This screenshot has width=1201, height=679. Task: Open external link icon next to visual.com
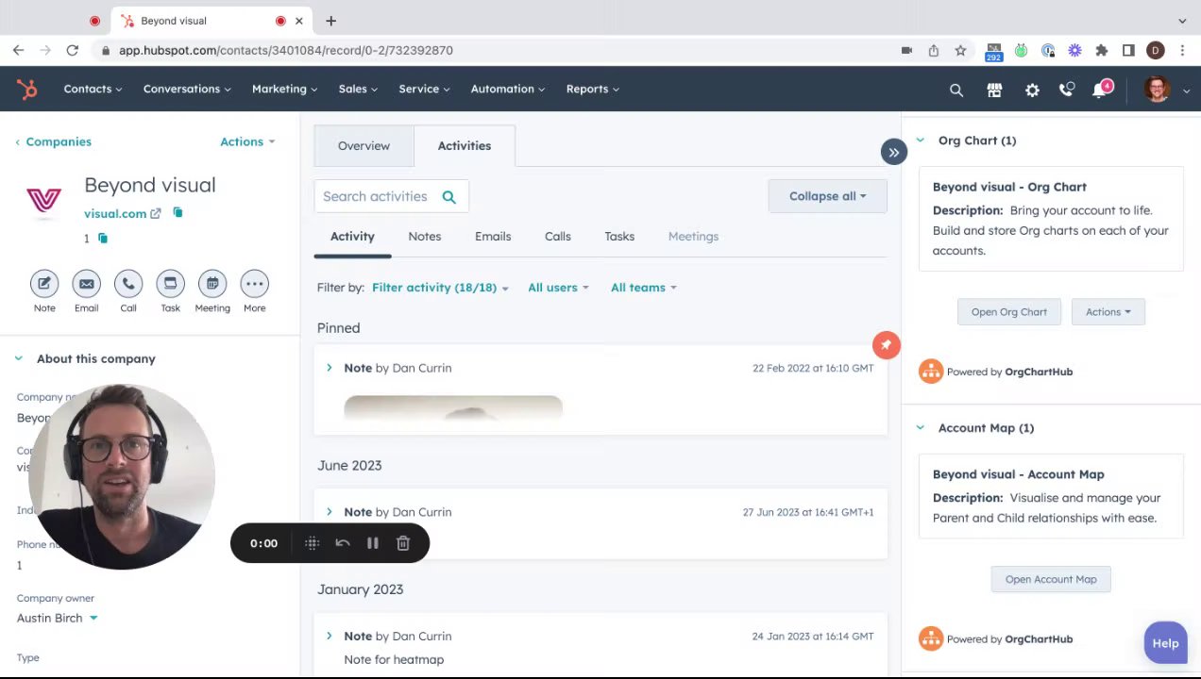tap(156, 214)
